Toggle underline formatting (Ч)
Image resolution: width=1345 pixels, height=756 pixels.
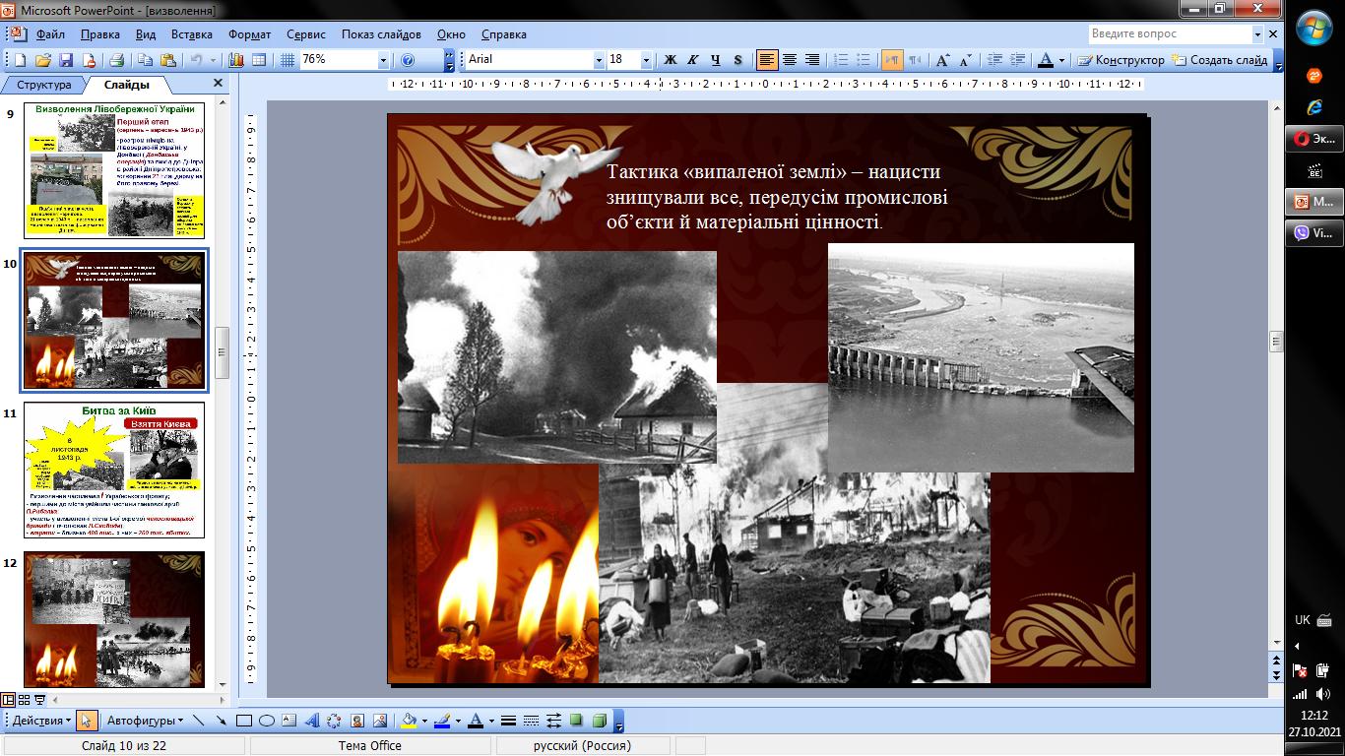pos(716,60)
